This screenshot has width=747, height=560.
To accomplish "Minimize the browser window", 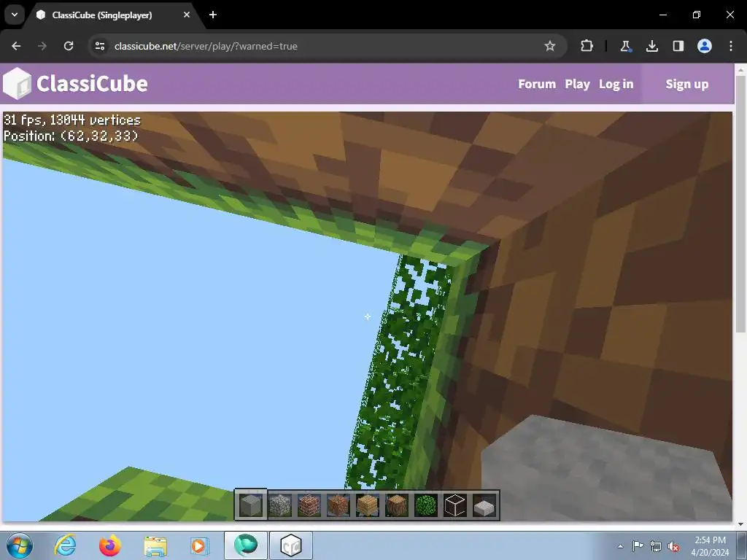I will (x=662, y=15).
